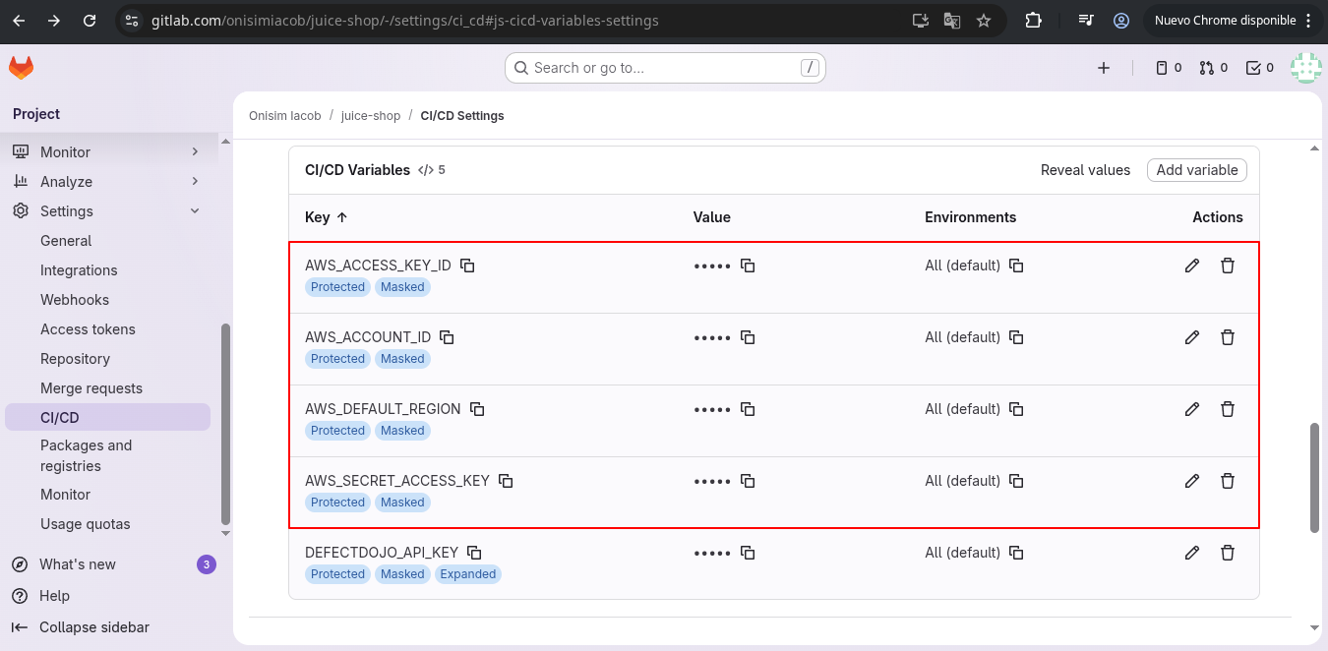Viewport: 1328px width, 651px height.
Task: Reveal values of CI/CD variables
Action: 1085,170
